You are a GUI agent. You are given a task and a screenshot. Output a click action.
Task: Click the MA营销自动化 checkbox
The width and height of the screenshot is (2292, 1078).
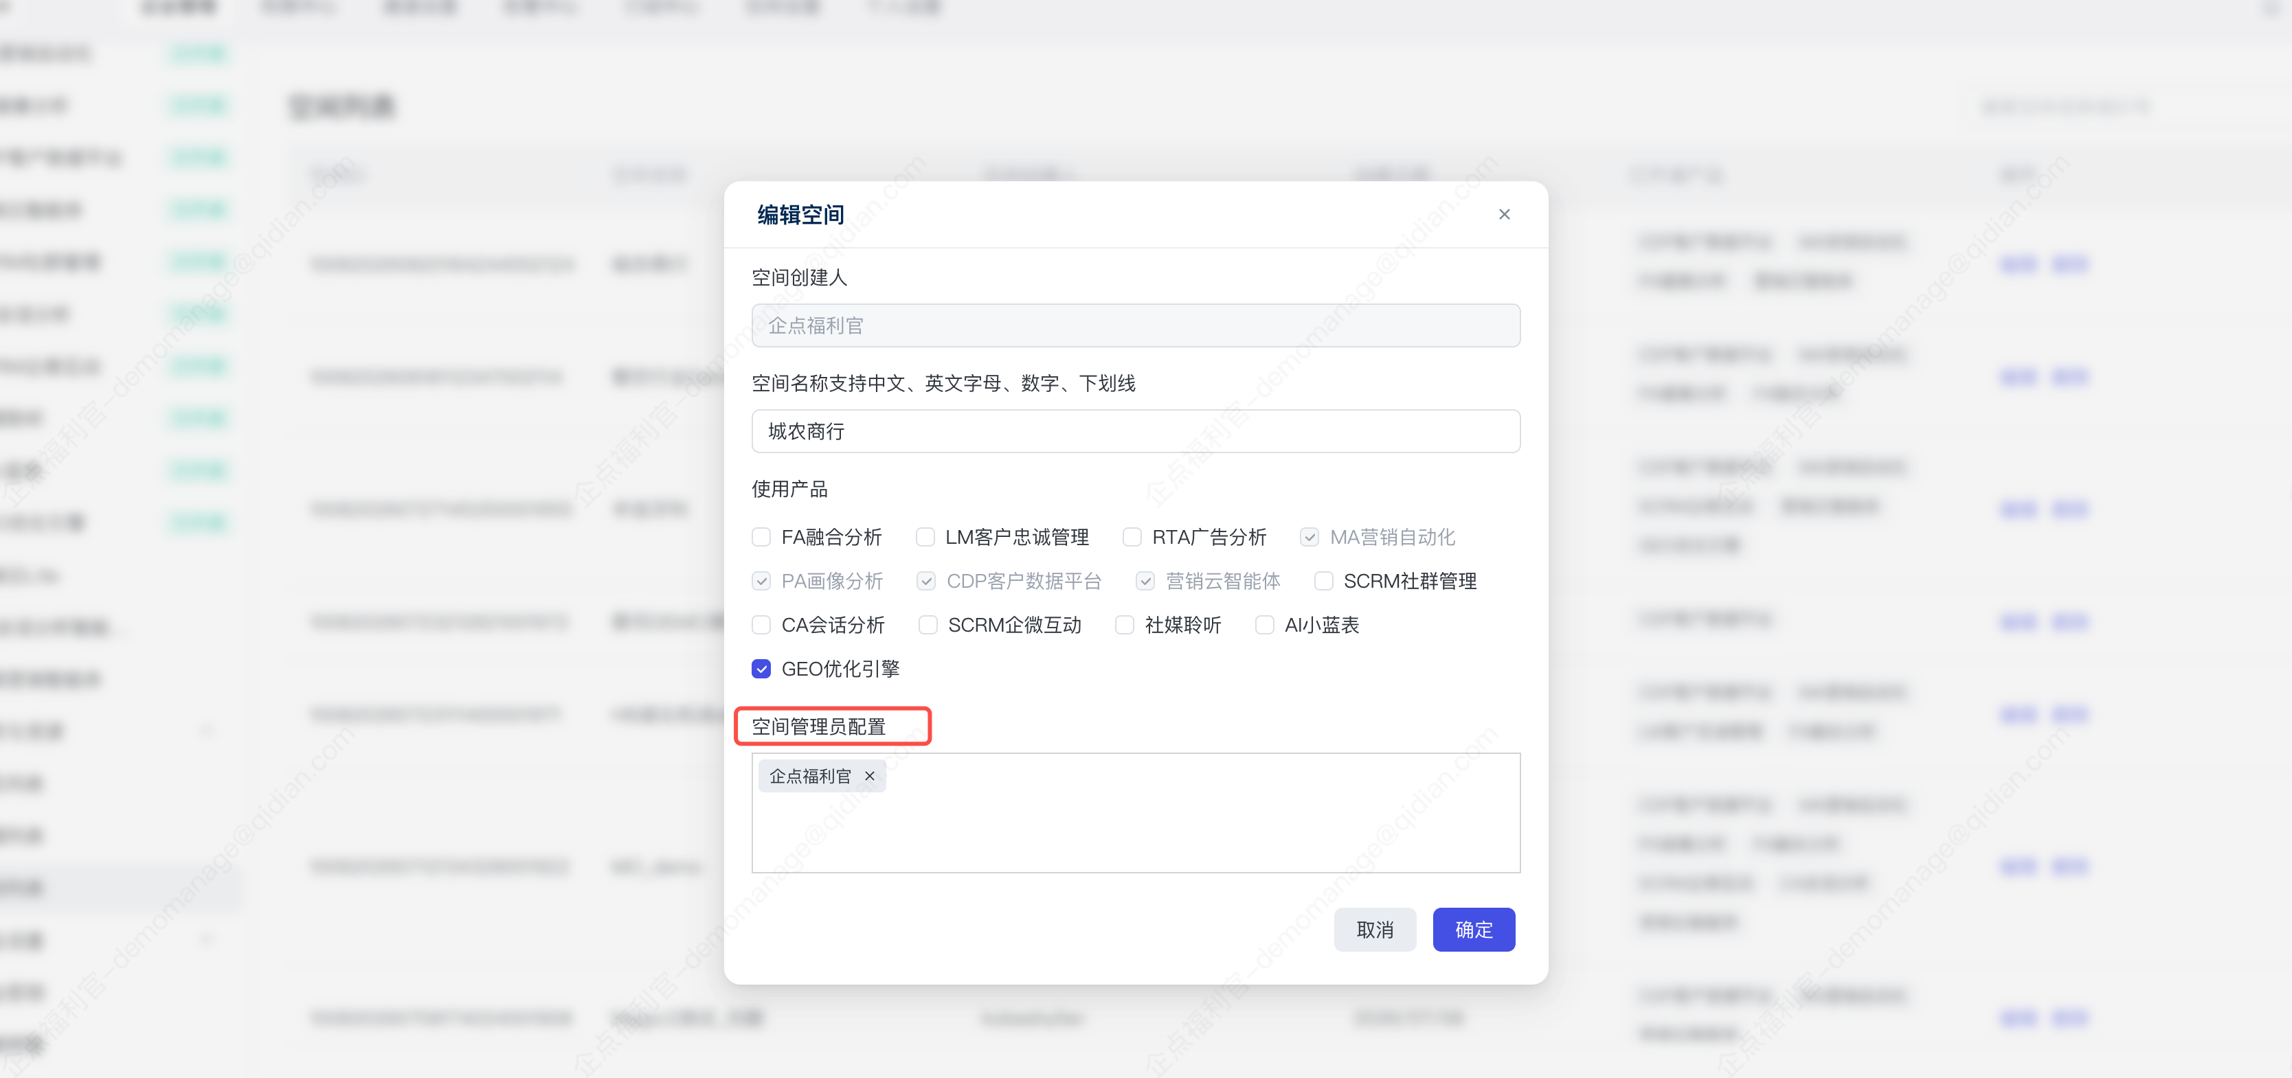tap(1309, 537)
